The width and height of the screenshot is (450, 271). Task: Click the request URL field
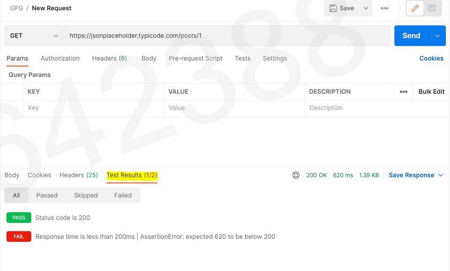click(x=227, y=36)
